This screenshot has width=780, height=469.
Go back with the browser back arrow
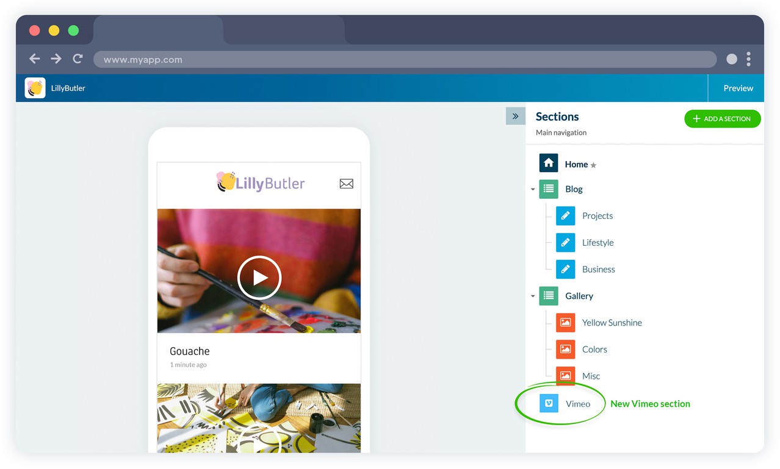click(x=35, y=59)
